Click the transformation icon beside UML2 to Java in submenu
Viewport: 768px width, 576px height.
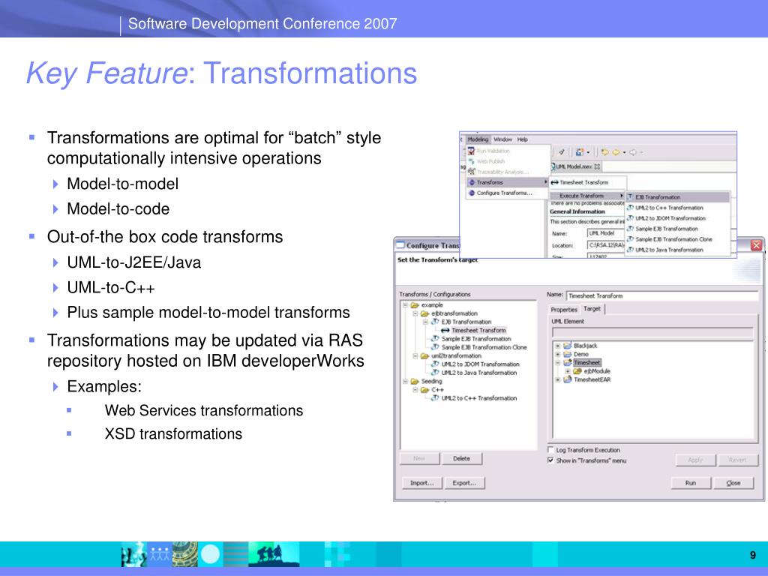click(x=630, y=250)
